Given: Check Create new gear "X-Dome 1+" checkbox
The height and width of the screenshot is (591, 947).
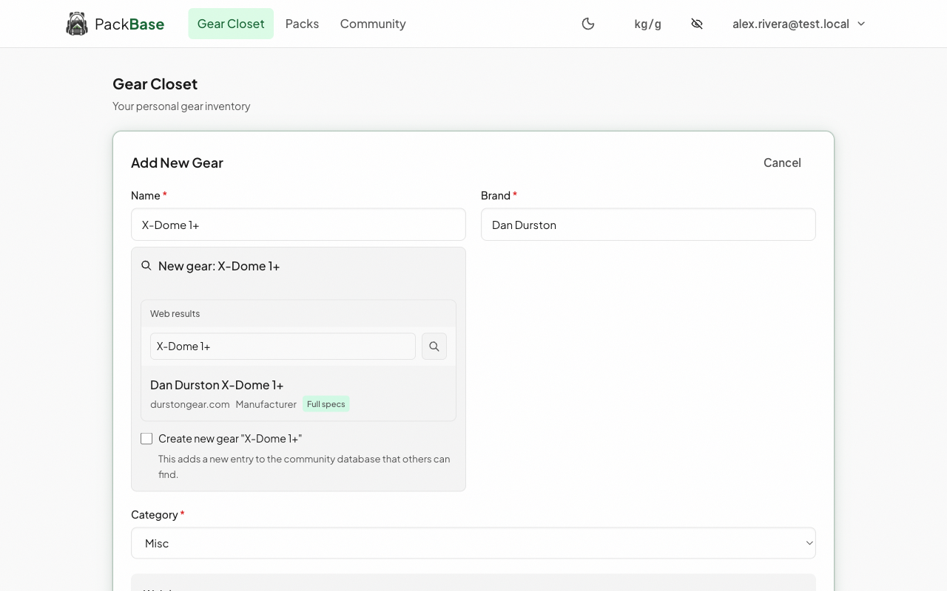Looking at the screenshot, I should coord(146,439).
